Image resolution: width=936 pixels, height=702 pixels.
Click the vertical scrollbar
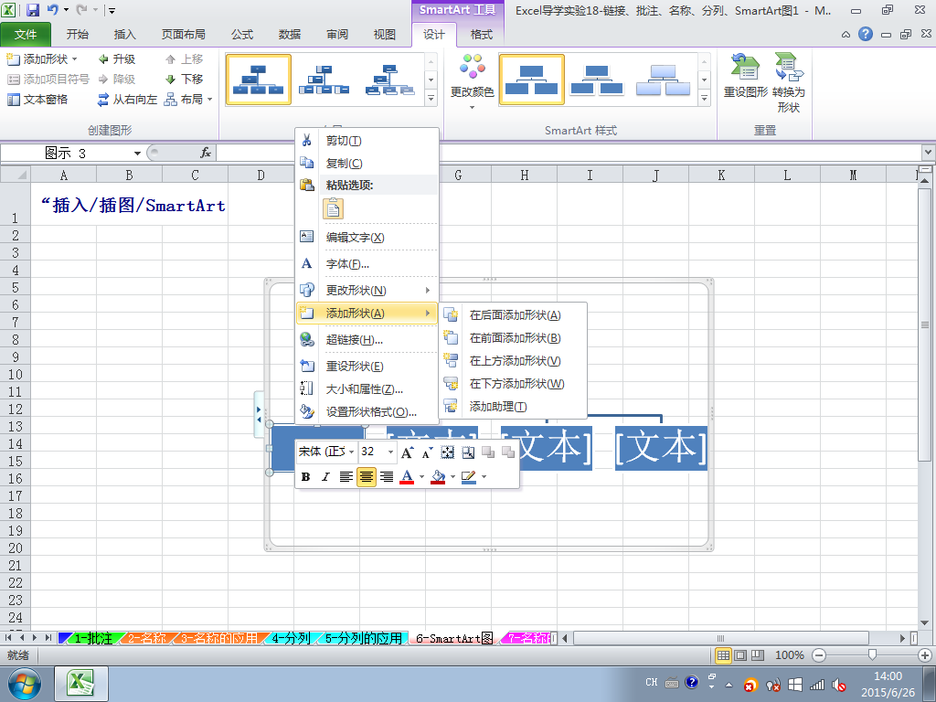point(925,324)
